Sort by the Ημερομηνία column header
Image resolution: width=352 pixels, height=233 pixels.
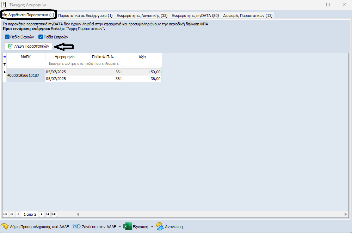(65, 57)
